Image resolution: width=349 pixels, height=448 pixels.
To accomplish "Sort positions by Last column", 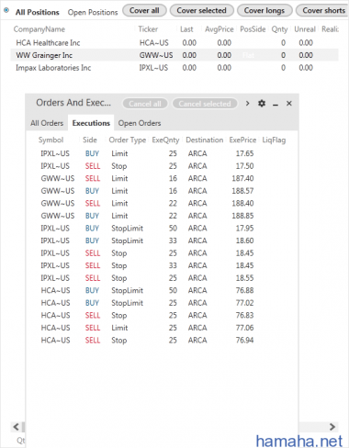I will pos(186,29).
